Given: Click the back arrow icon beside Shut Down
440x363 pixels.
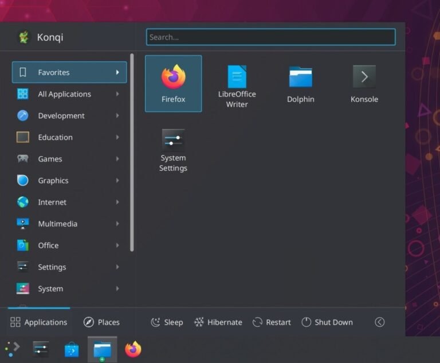Looking at the screenshot, I should (x=379, y=322).
